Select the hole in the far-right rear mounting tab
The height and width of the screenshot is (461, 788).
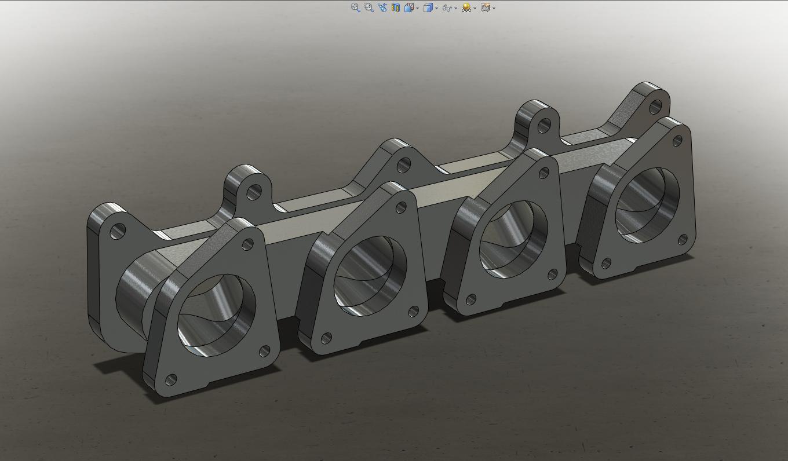point(655,107)
